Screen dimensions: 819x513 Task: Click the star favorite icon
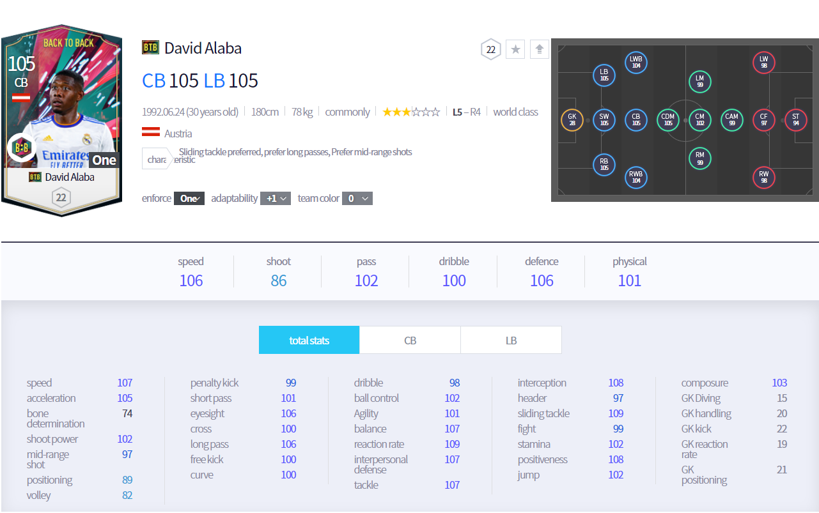point(515,49)
